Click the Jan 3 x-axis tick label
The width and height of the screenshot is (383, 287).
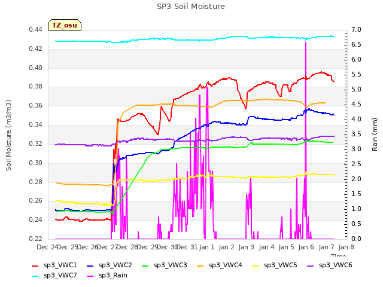(x=246, y=247)
